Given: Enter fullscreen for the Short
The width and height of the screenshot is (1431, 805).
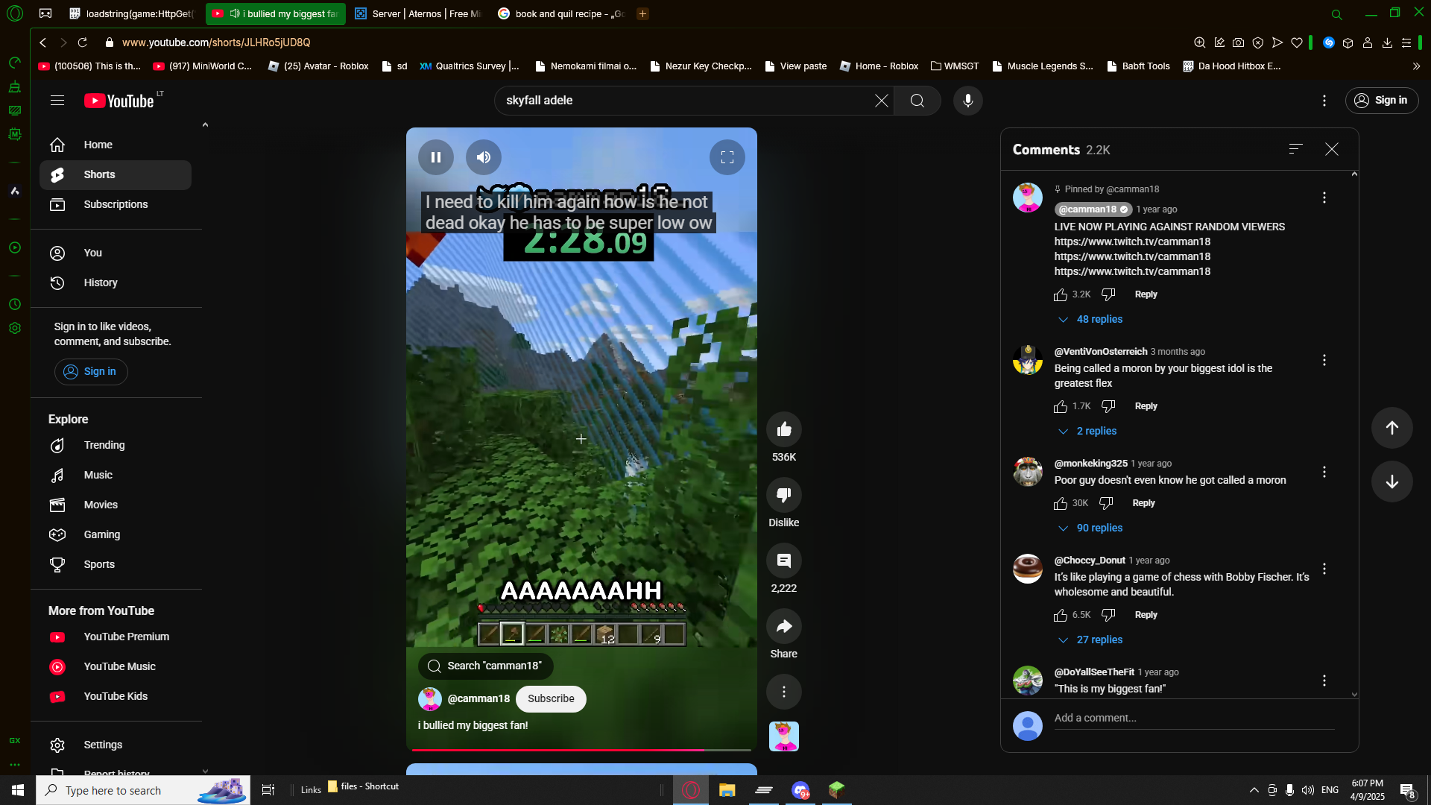Looking at the screenshot, I should (x=727, y=157).
